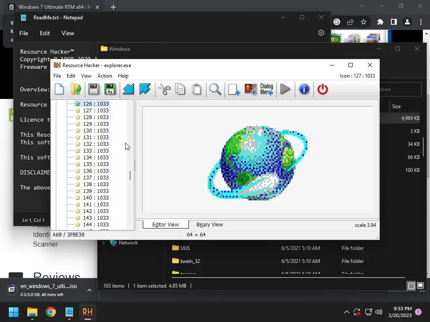The width and height of the screenshot is (430, 322).
Task: Open the Action menu
Action: 105,76
